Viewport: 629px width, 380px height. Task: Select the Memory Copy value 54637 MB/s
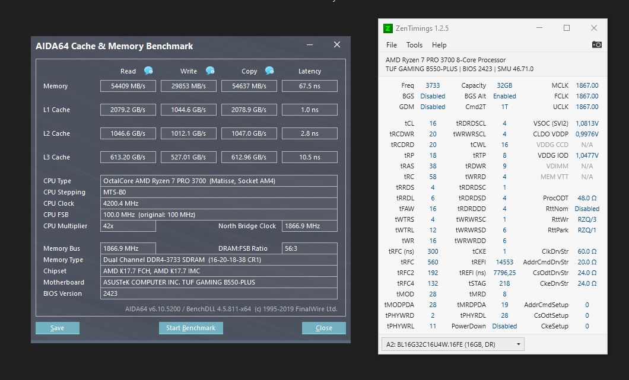point(249,86)
